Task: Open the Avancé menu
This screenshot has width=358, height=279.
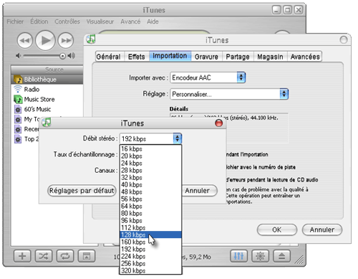Action: click(130, 22)
